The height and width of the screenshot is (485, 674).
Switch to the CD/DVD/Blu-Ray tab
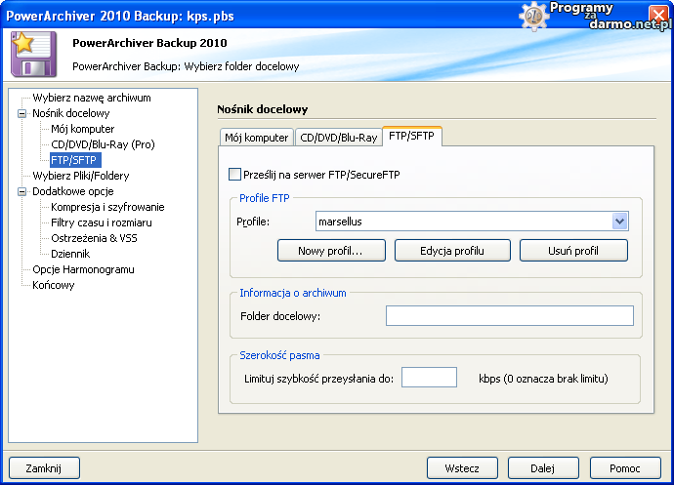click(x=338, y=138)
